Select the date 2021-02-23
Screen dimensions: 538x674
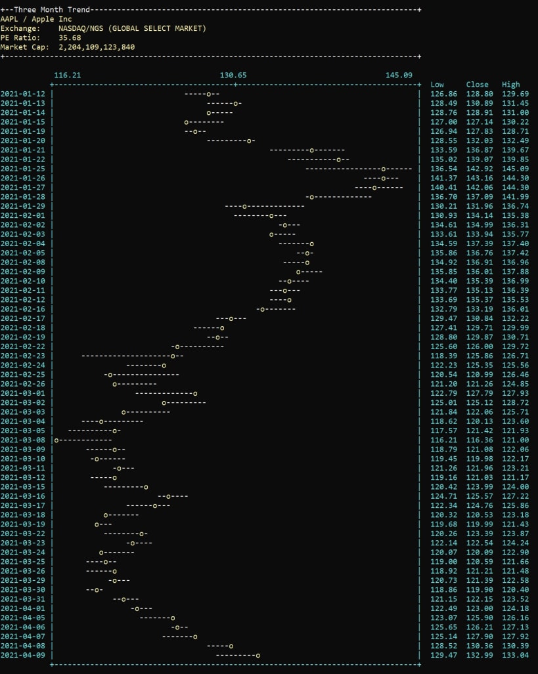[23, 356]
